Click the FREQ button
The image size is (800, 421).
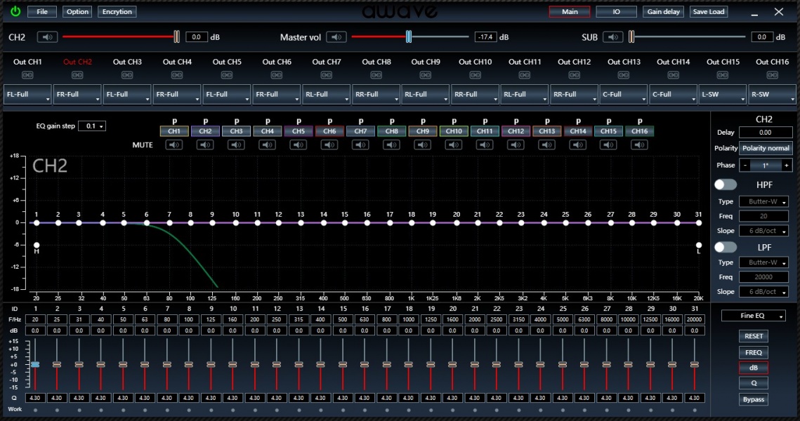tap(753, 353)
